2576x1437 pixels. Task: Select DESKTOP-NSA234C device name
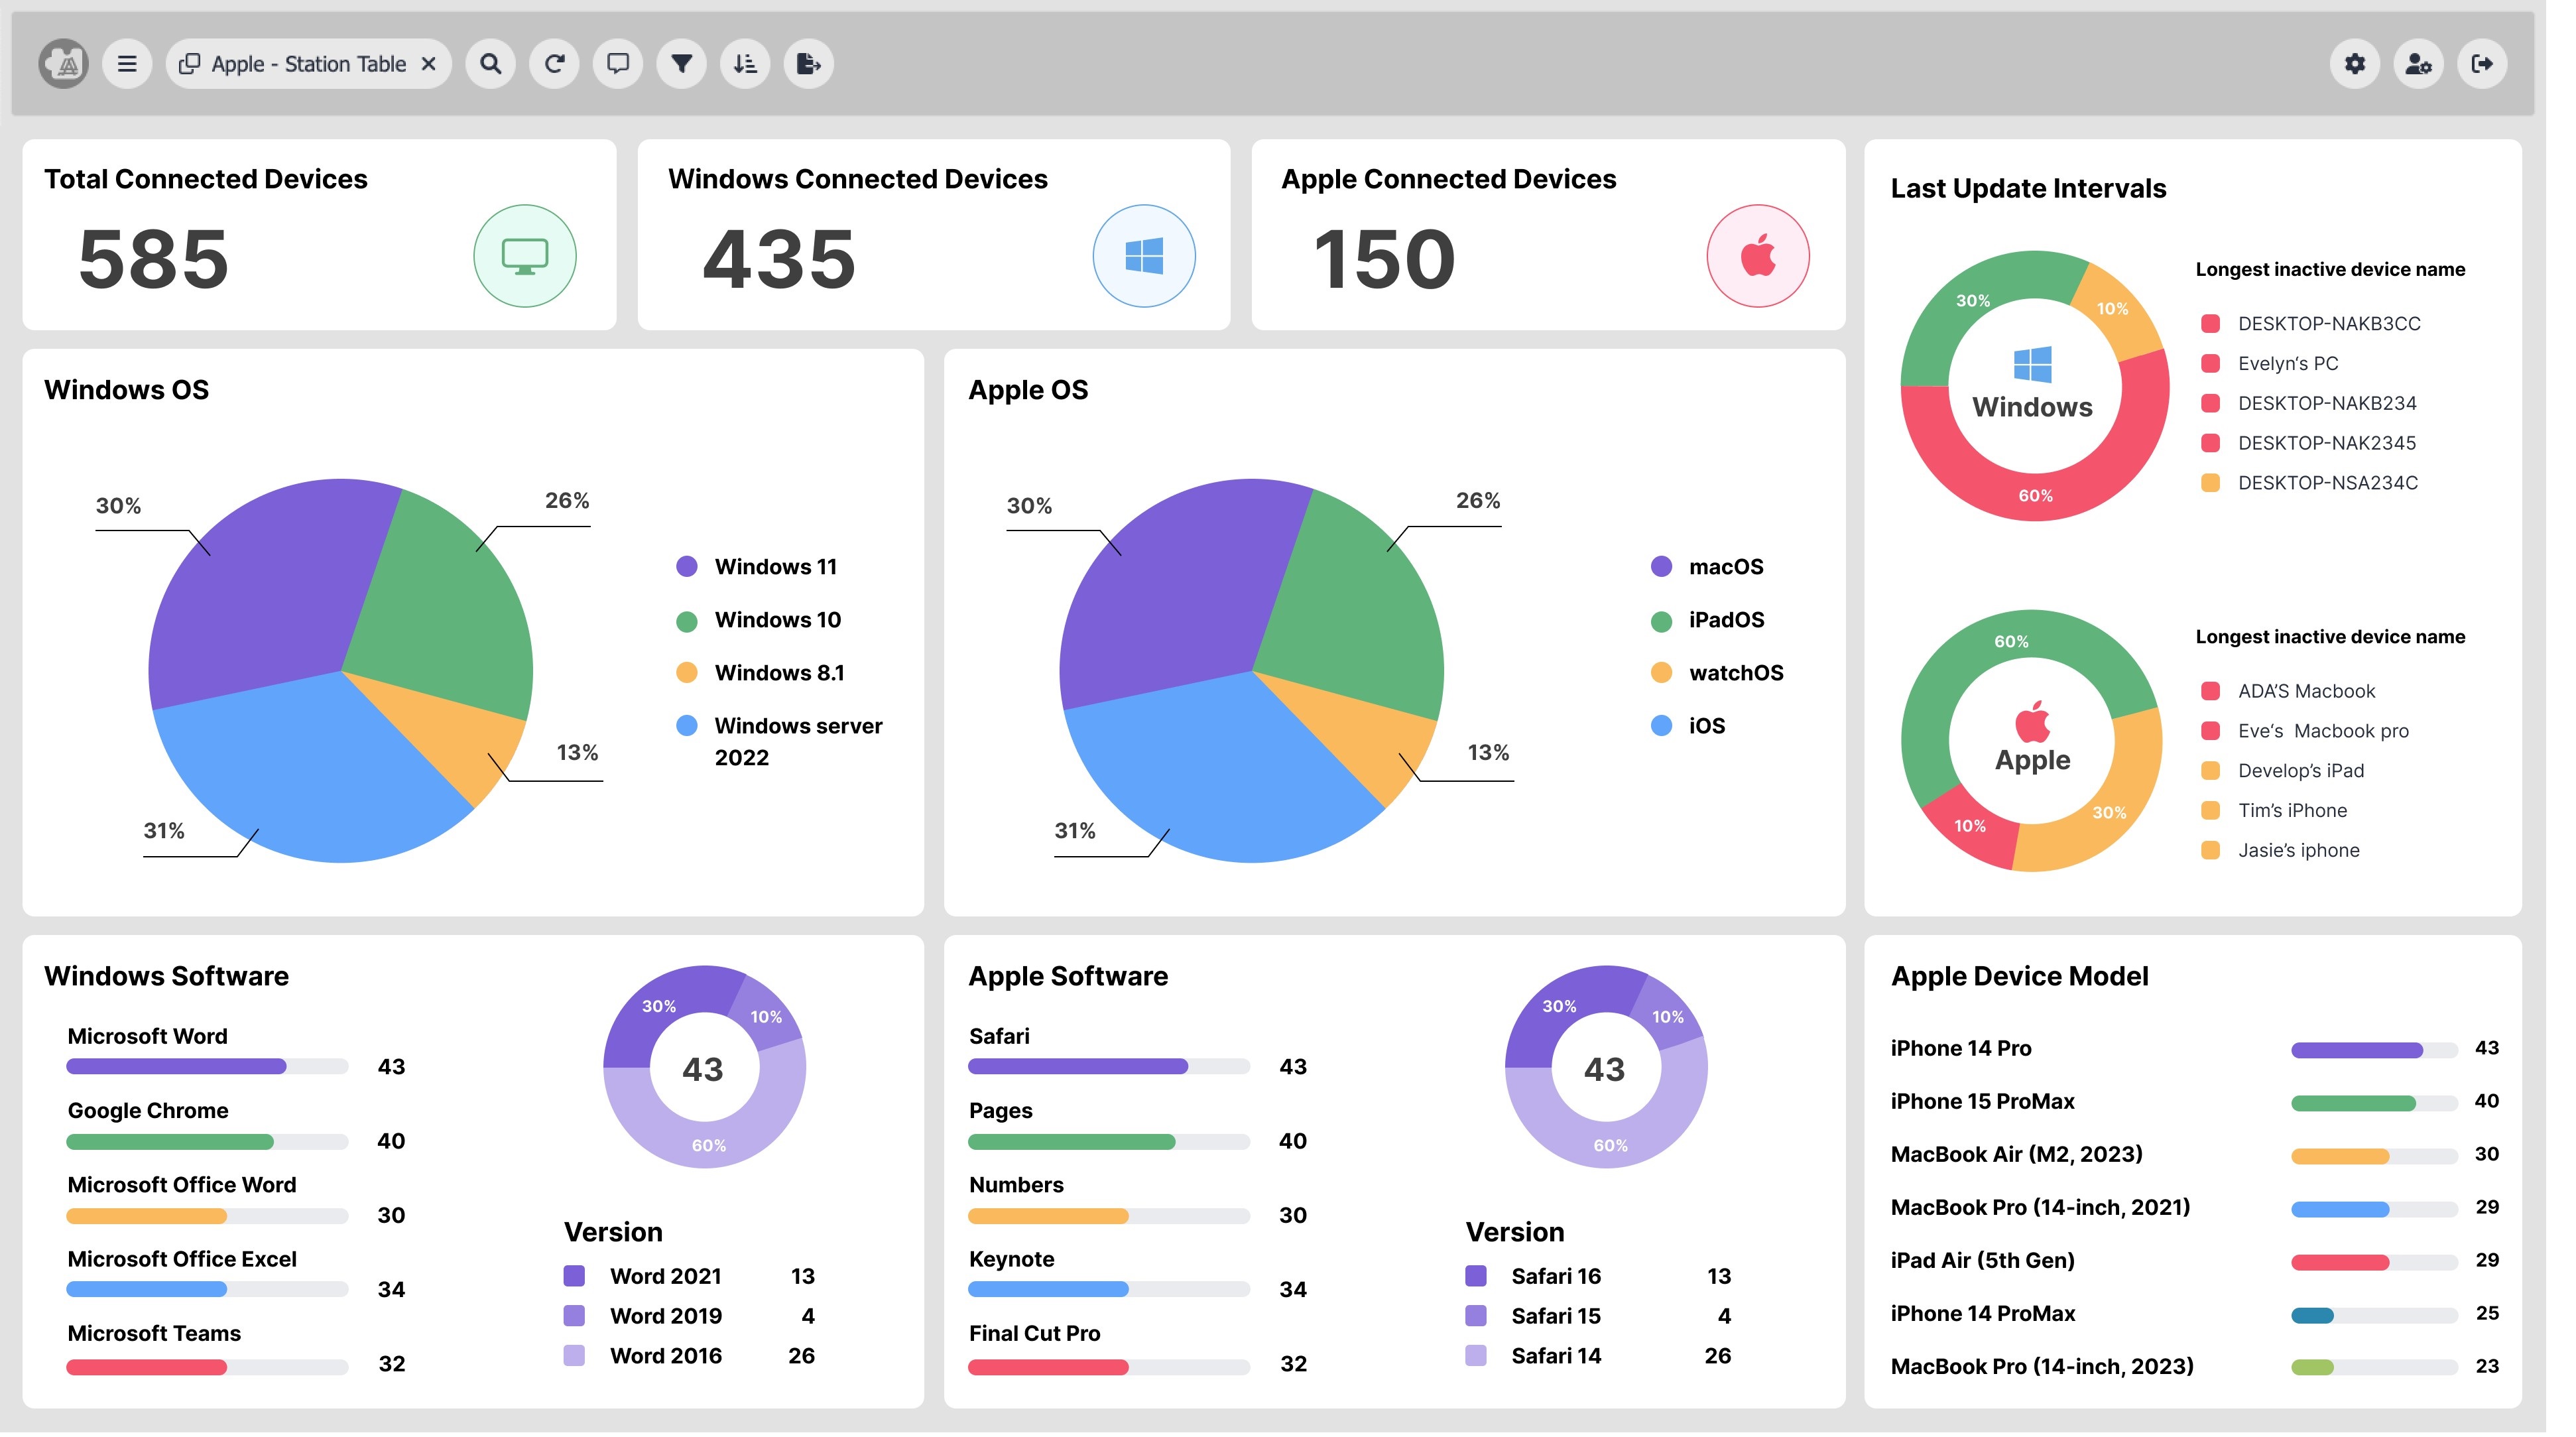(2328, 483)
